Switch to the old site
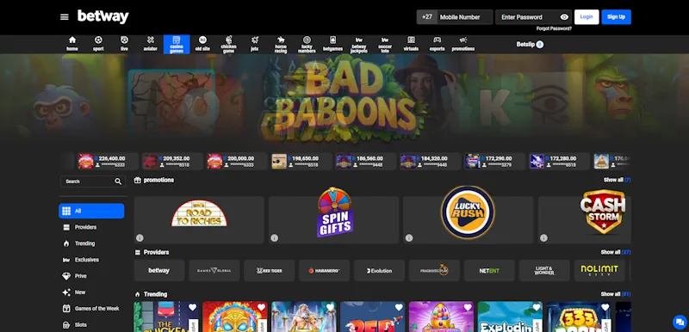Viewport: 689px width, 332px height. [202, 44]
